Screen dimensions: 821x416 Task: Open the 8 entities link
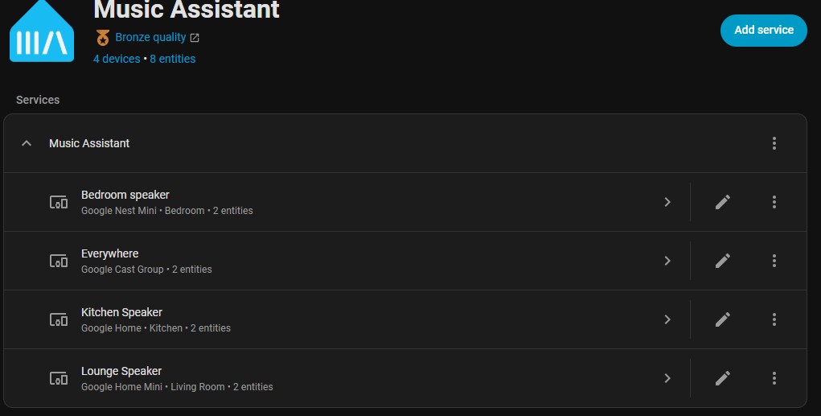click(x=172, y=59)
